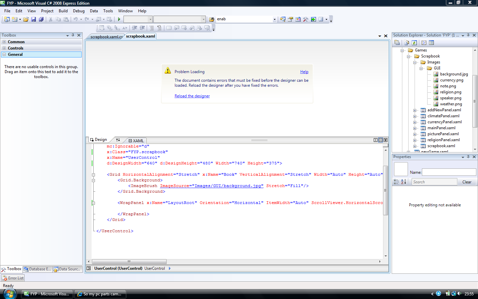The width and height of the screenshot is (478, 299).
Task: Open File icon in the main toolbar
Action: click(x=26, y=19)
